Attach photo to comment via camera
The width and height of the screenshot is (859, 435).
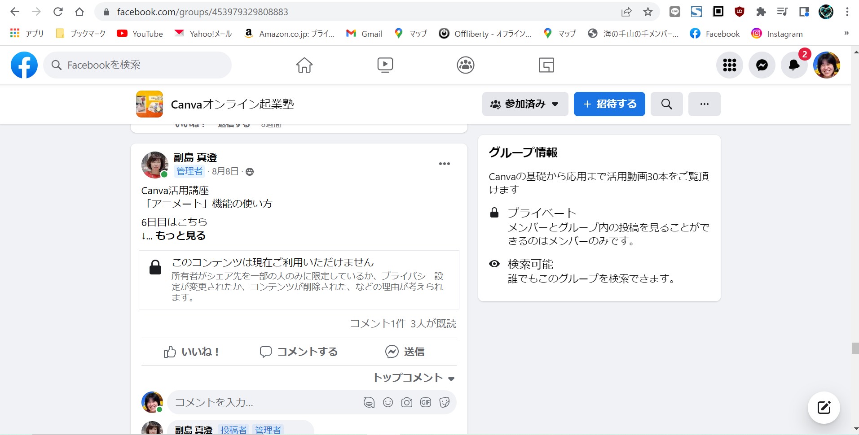coord(407,402)
